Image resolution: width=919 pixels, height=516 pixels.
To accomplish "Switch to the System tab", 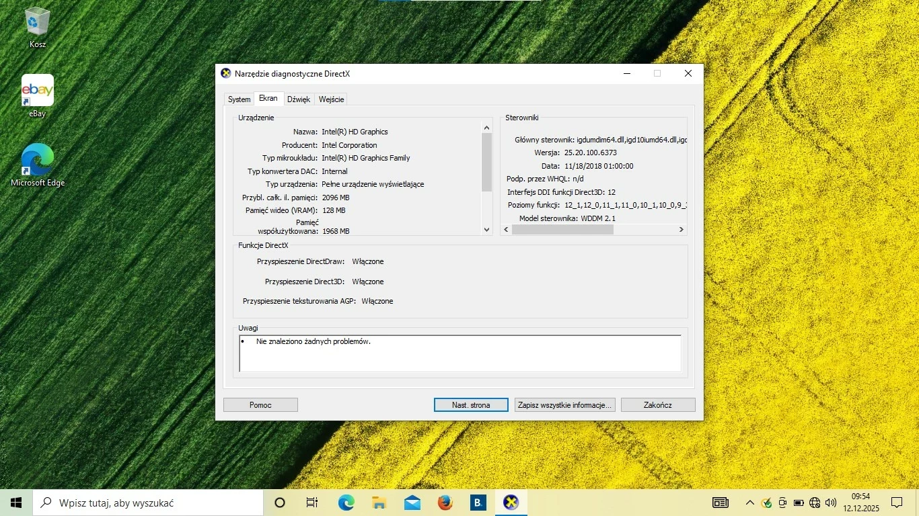I will (239, 99).
